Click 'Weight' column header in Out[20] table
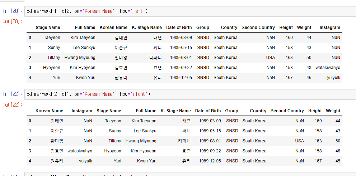Screen dimensions: 356x176 click(x=304, y=28)
